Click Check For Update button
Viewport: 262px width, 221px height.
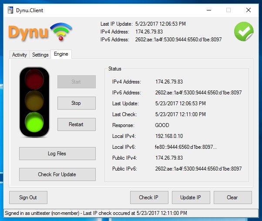click(x=57, y=174)
